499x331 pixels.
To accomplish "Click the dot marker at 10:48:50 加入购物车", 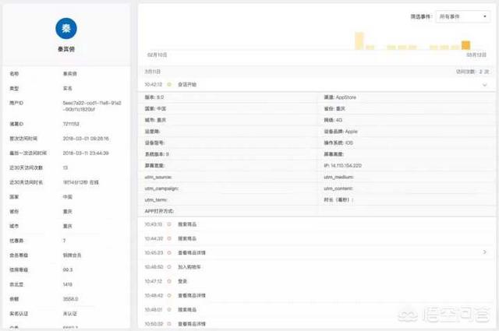I will (169, 266).
